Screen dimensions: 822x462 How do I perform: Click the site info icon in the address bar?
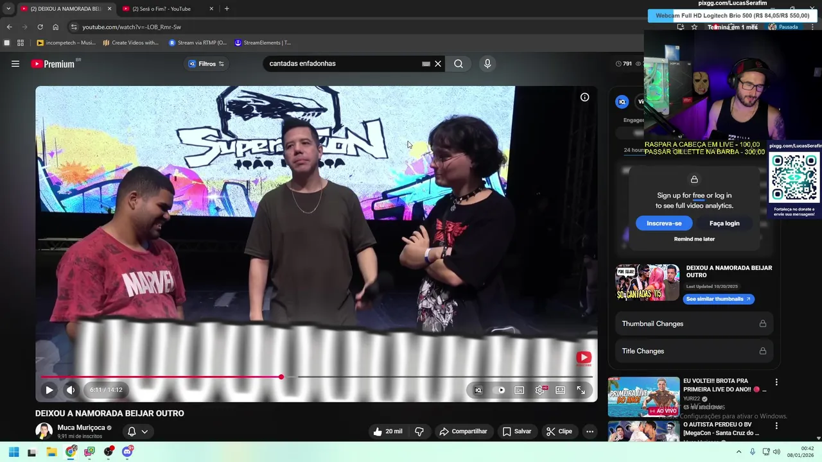point(74,27)
